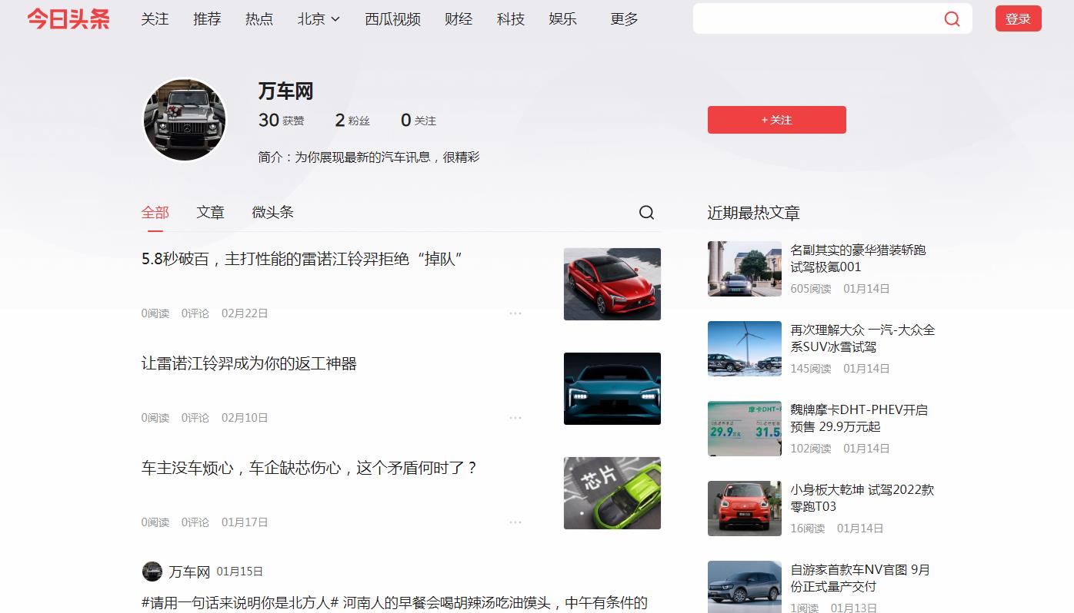Image resolution: width=1074 pixels, height=613 pixels.
Task: Switch to the 文章 tab
Action: tap(210, 213)
